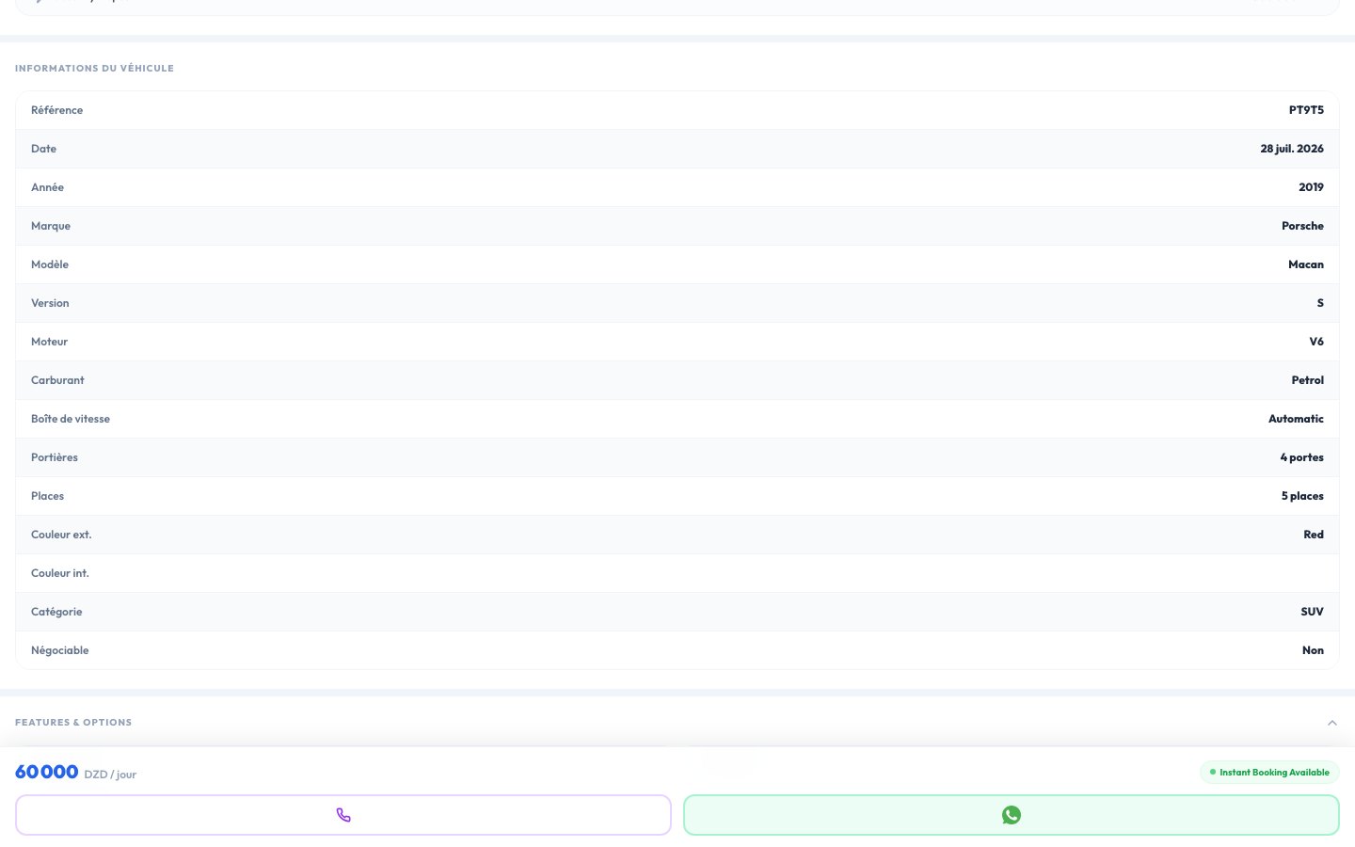Image resolution: width=1355 pixels, height=847 pixels.
Task: Click the Portières row label
Action: (55, 457)
